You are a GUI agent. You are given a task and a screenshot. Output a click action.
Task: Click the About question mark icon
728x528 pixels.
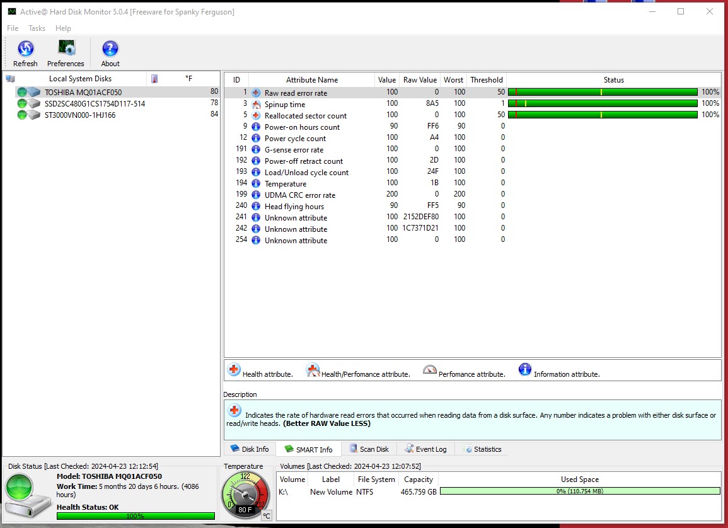click(110, 49)
